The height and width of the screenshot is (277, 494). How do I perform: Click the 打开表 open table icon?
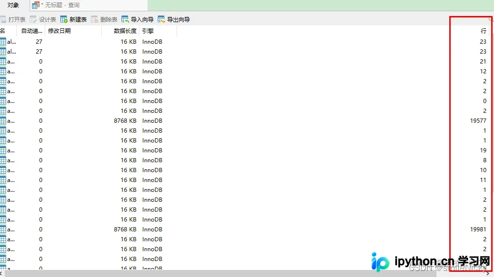3,19
